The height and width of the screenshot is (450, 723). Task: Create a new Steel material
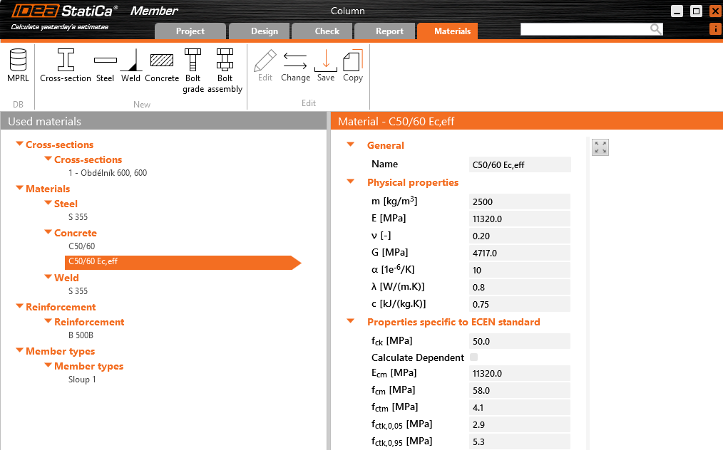point(105,66)
